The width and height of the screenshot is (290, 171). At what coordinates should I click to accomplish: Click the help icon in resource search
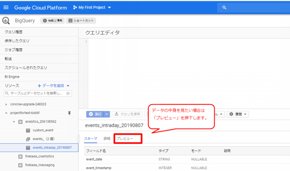pos(68,93)
